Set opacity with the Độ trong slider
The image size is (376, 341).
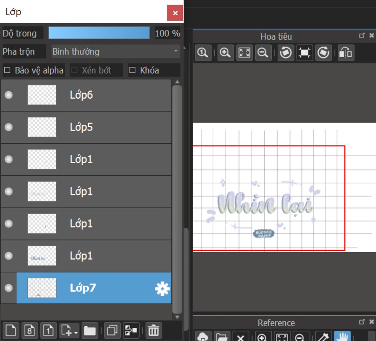click(x=99, y=33)
